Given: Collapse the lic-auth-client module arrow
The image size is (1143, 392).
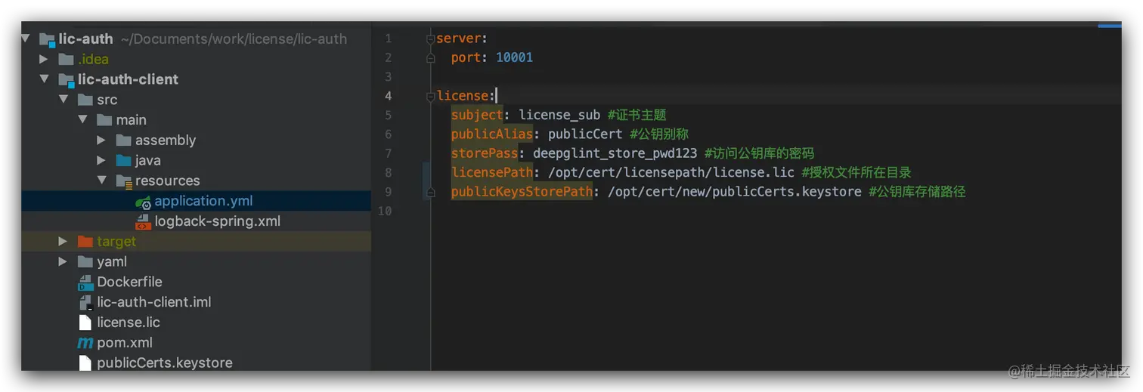Looking at the screenshot, I should pyautogui.click(x=44, y=79).
